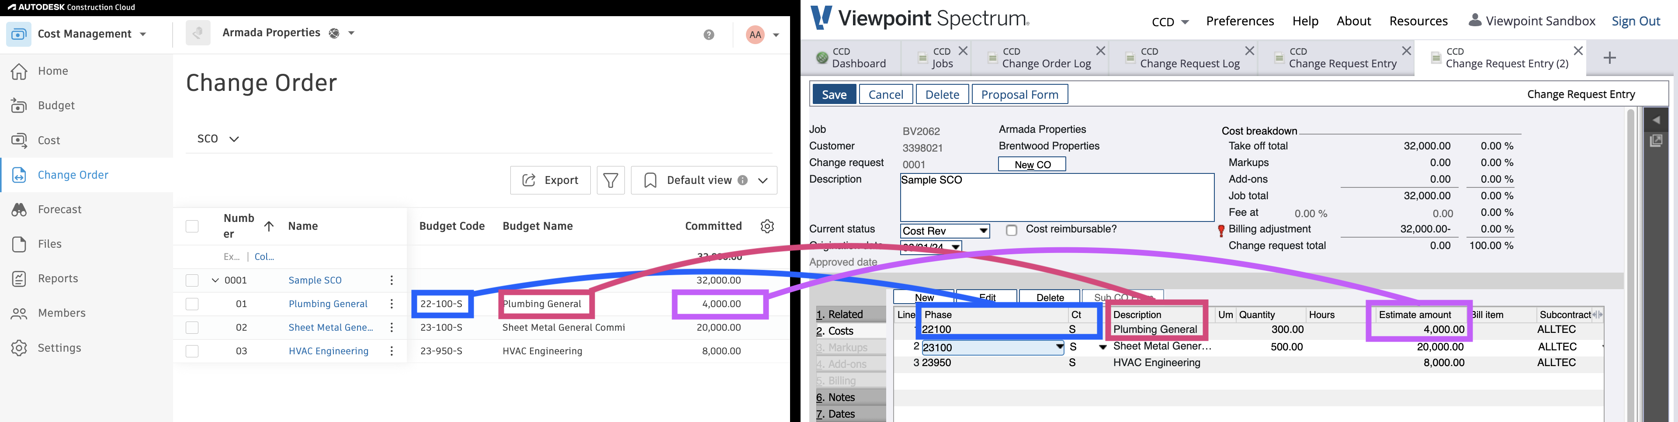The height and width of the screenshot is (422, 1678).
Task: Collapse the 0001 change order row
Action: (214, 280)
